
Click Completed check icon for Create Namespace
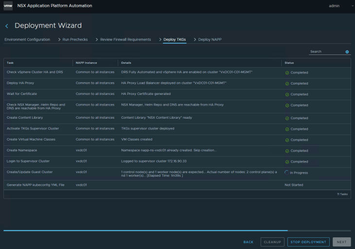coord(287,151)
